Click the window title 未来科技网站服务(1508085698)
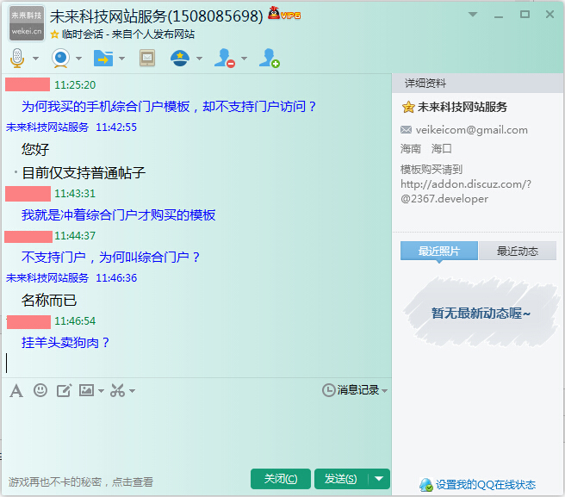This screenshot has height=497, width=565. [157, 16]
